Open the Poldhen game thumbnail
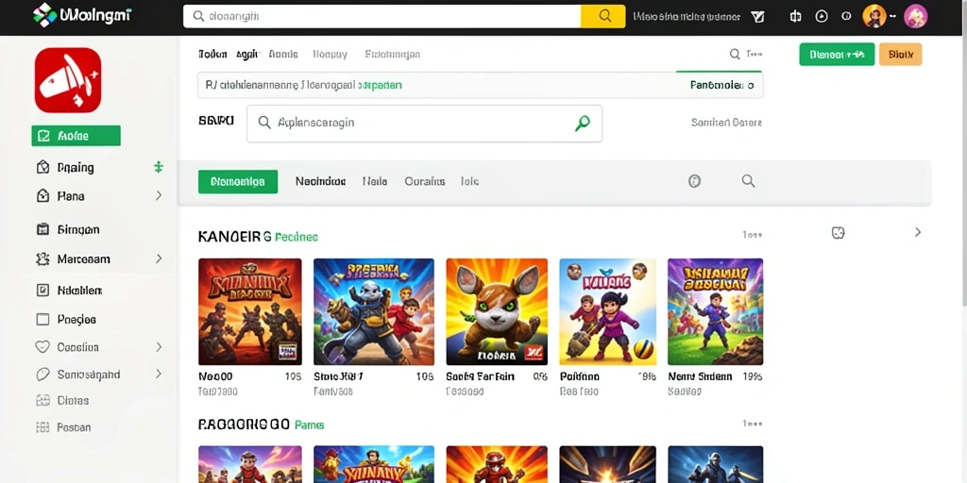The width and height of the screenshot is (967, 483). point(608,311)
